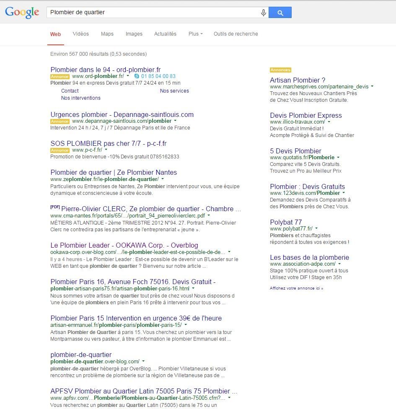
Task: Go to the Actualités tab
Action: point(165,34)
